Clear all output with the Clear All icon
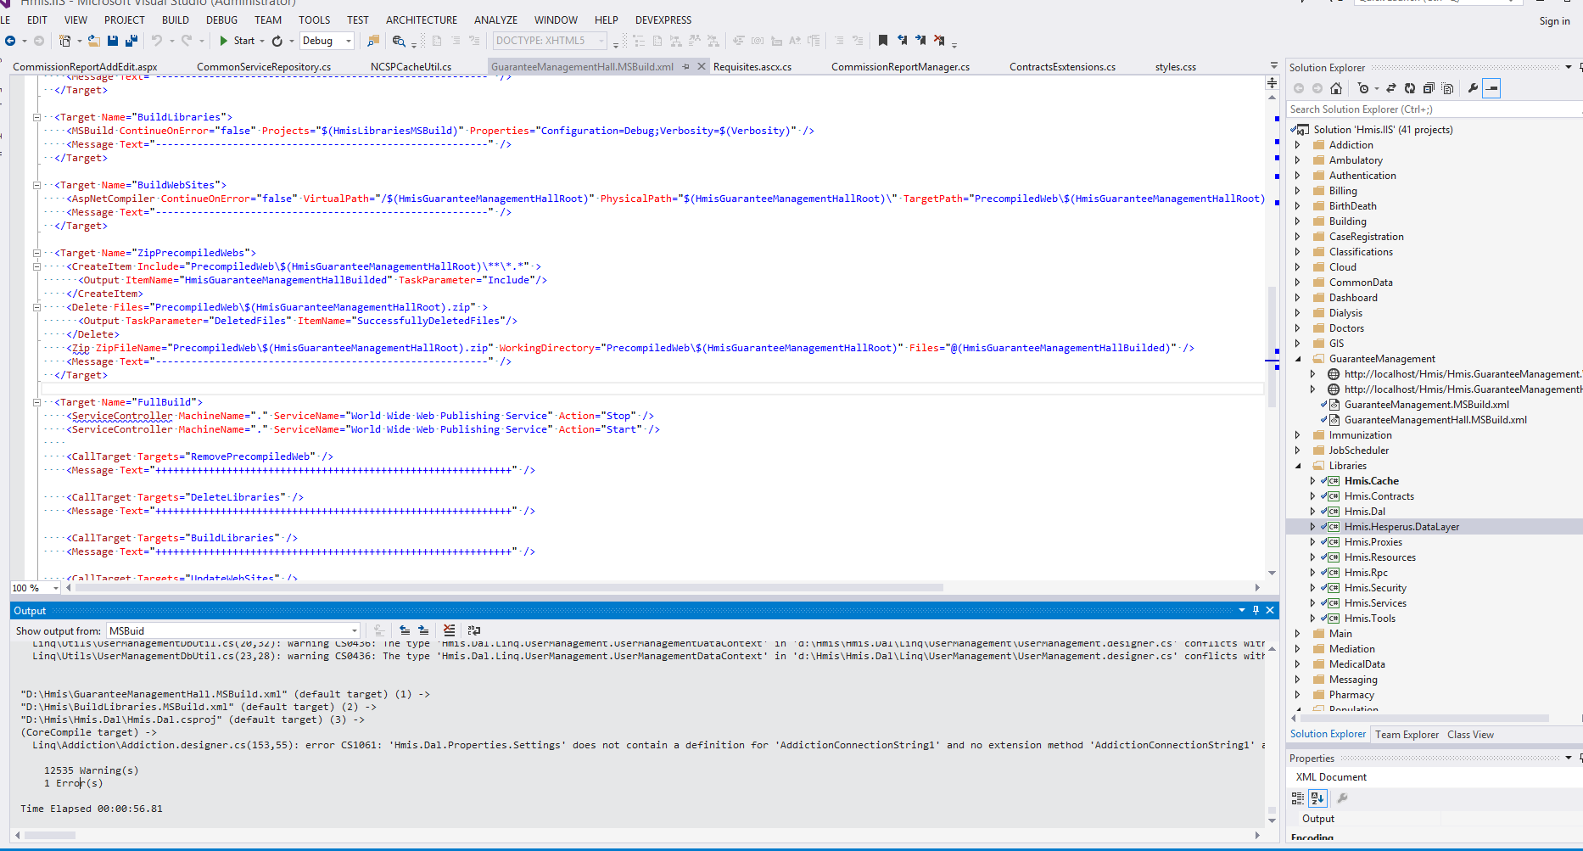The height and width of the screenshot is (851, 1583). [449, 630]
